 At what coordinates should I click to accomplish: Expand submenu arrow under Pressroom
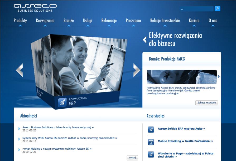click(x=133, y=26)
